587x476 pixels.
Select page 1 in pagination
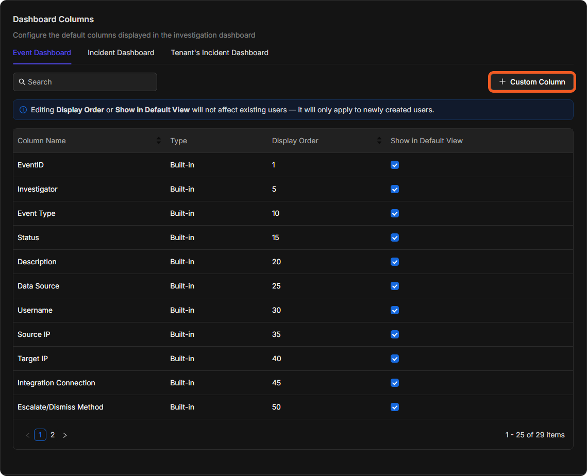(40, 435)
